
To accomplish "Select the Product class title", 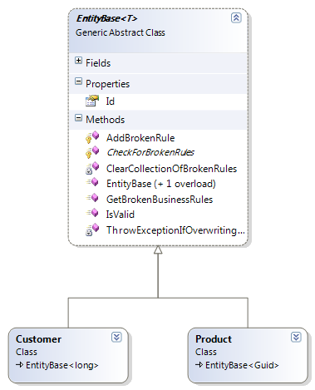I will pos(214,339).
